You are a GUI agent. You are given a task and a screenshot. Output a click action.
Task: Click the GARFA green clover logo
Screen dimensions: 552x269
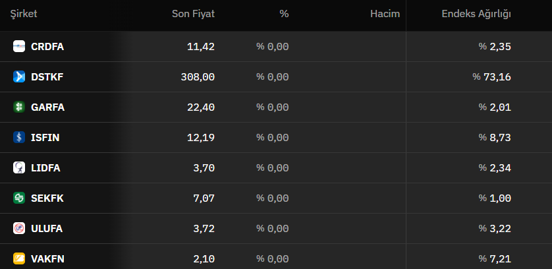coord(19,107)
